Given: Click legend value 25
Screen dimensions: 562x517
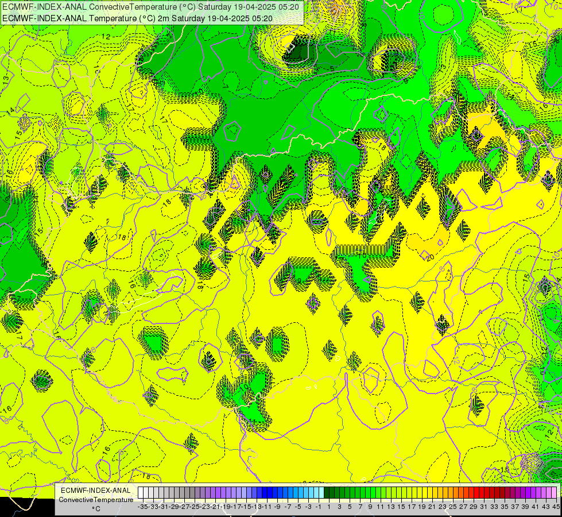Looking at the screenshot, I should tap(454, 507).
